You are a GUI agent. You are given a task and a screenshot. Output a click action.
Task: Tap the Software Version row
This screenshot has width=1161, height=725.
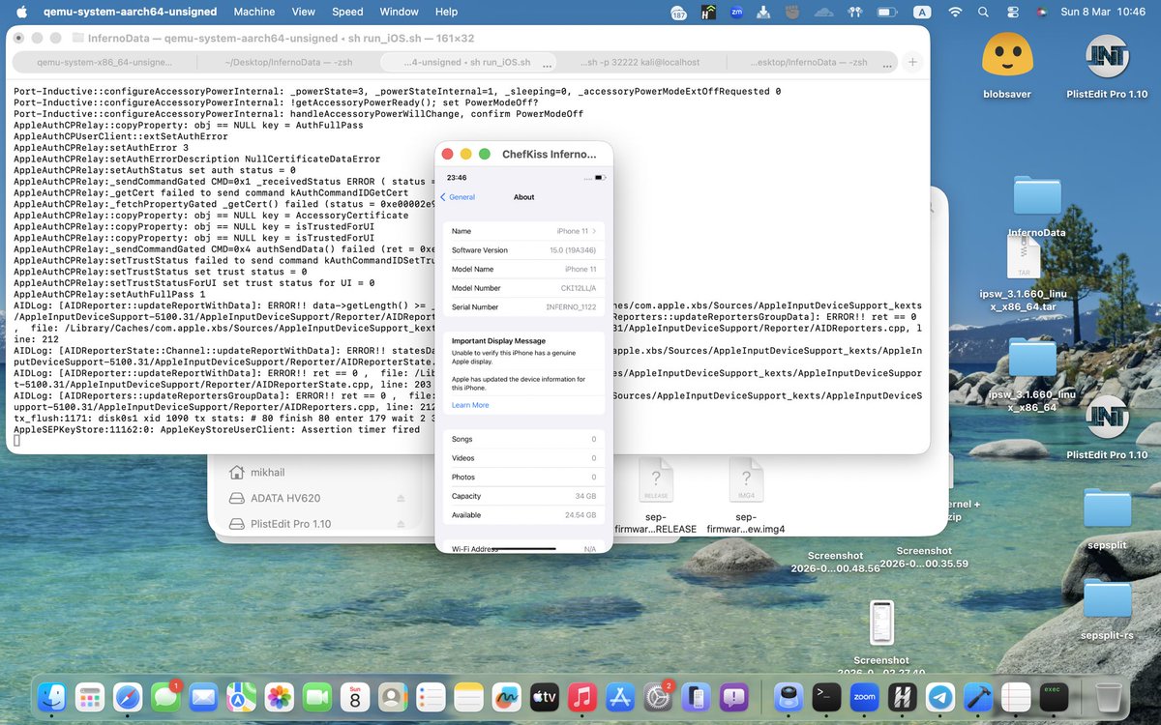coord(523,250)
